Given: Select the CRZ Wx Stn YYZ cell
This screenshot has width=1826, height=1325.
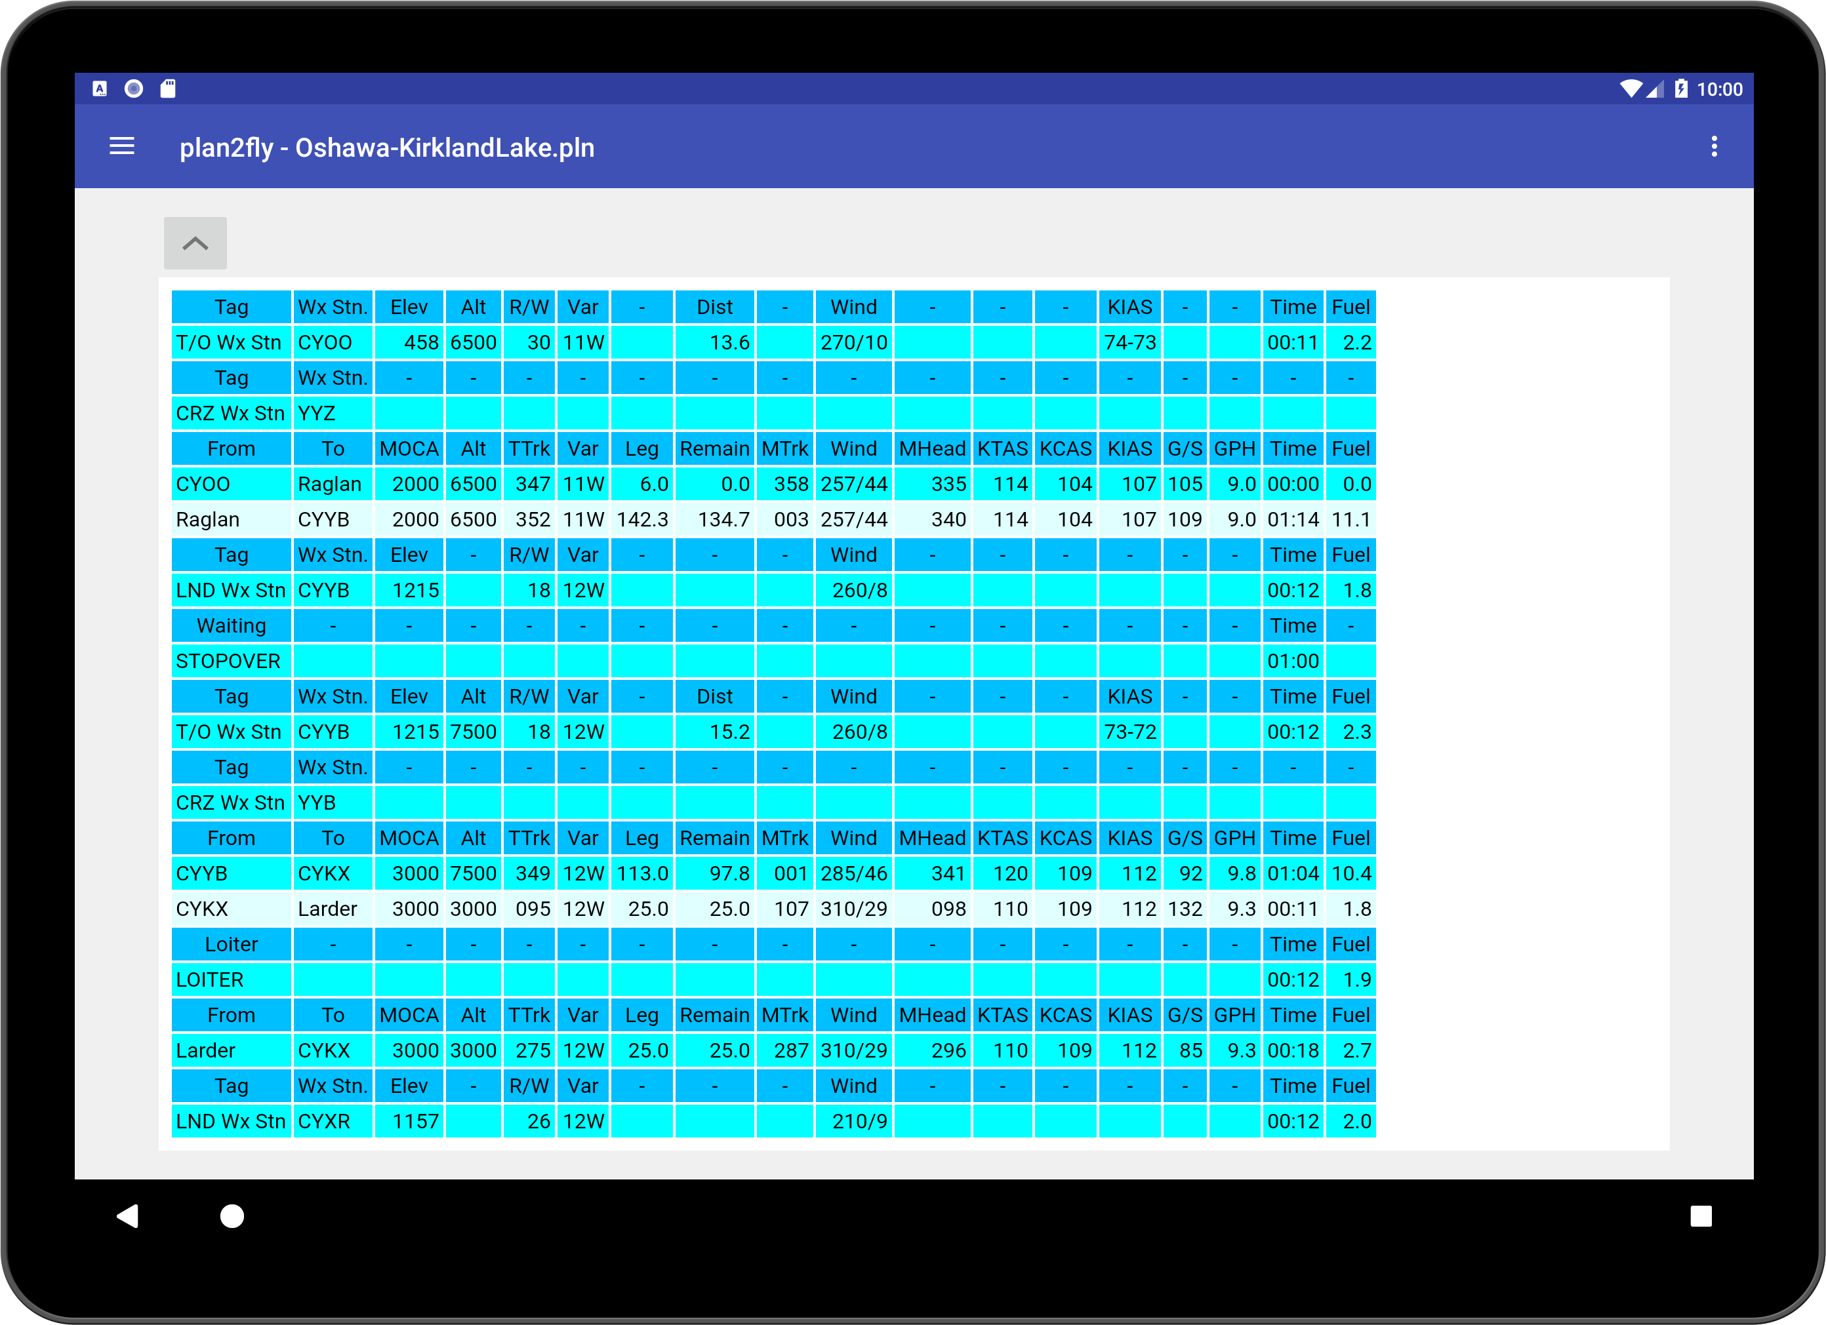Looking at the screenshot, I should 316,413.
